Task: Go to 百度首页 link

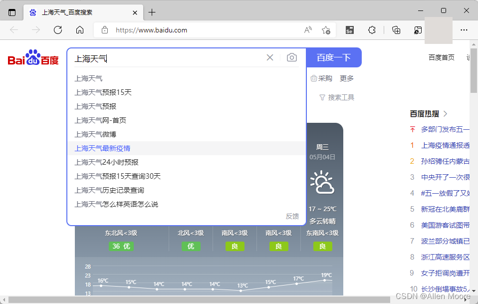Action: pyautogui.click(x=442, y=57)
